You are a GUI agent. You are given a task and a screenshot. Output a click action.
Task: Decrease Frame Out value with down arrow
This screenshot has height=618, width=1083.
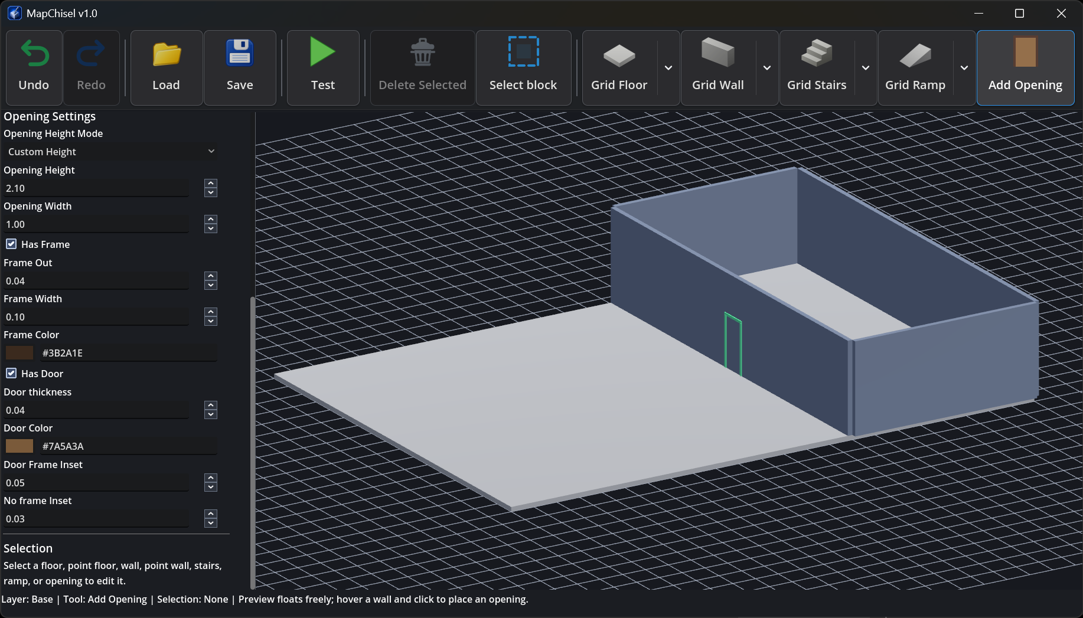click(x=211, y=285)
